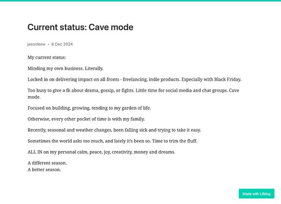Open the jasonleow author link
Viewport: 281px width, 204px height.
point(37,44)
